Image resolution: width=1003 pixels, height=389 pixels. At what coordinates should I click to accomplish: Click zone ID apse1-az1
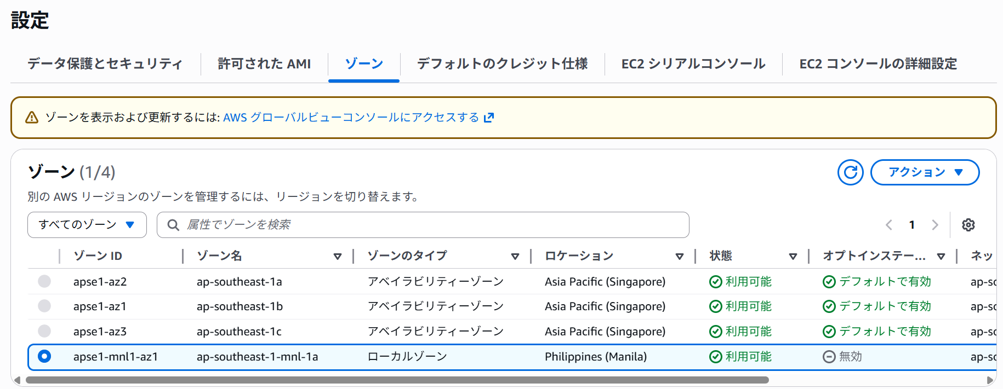pyautogui.click(x=100, y=306)
